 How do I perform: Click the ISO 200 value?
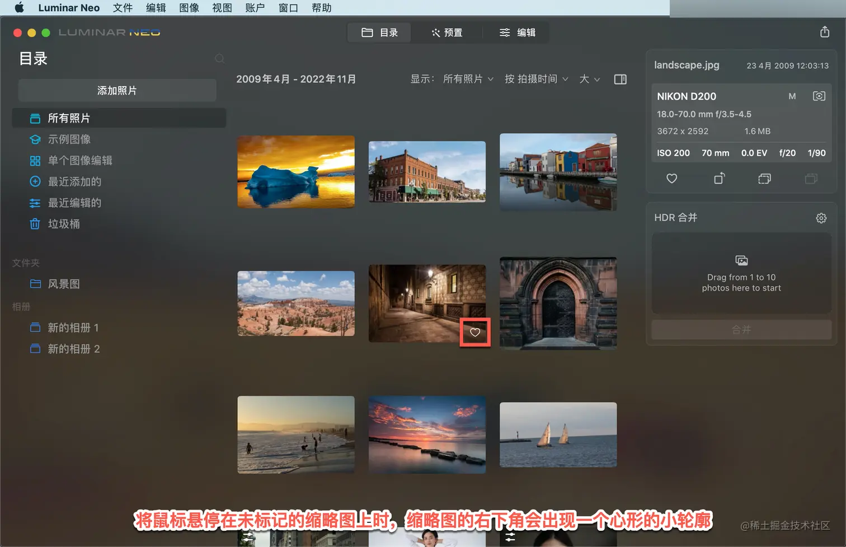pyautogui.click(x=673, y=153)
